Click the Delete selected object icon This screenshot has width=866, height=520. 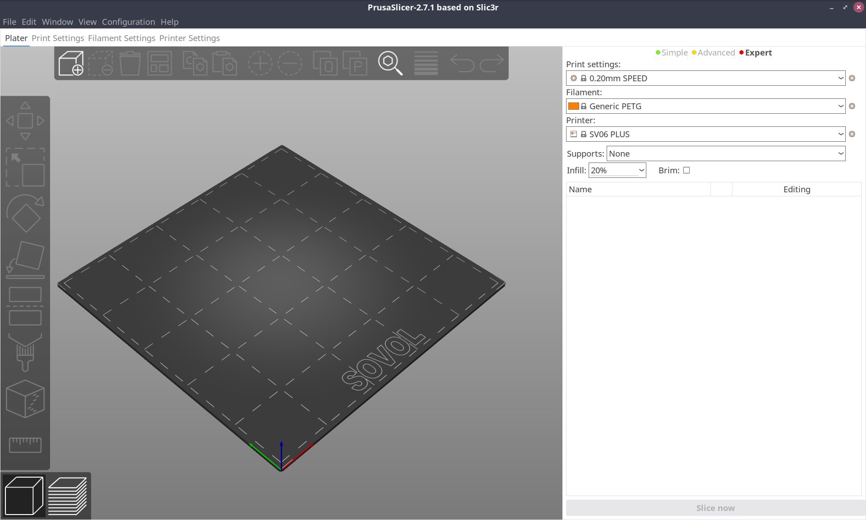(101, 63)
